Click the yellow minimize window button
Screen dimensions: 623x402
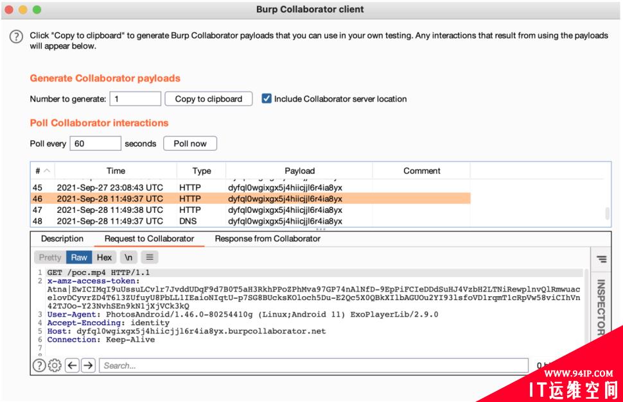23,10
